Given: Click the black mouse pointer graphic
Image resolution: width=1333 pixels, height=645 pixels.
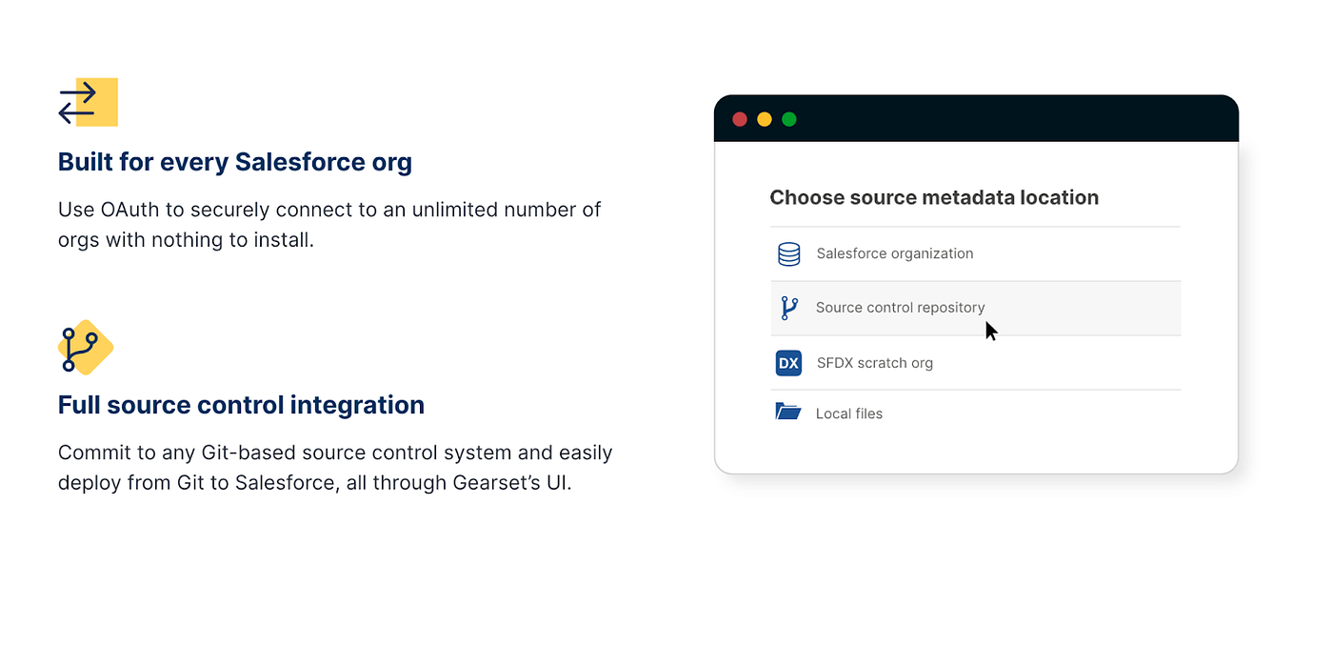Looking at the screenshot, I should [x=990, y=331].
